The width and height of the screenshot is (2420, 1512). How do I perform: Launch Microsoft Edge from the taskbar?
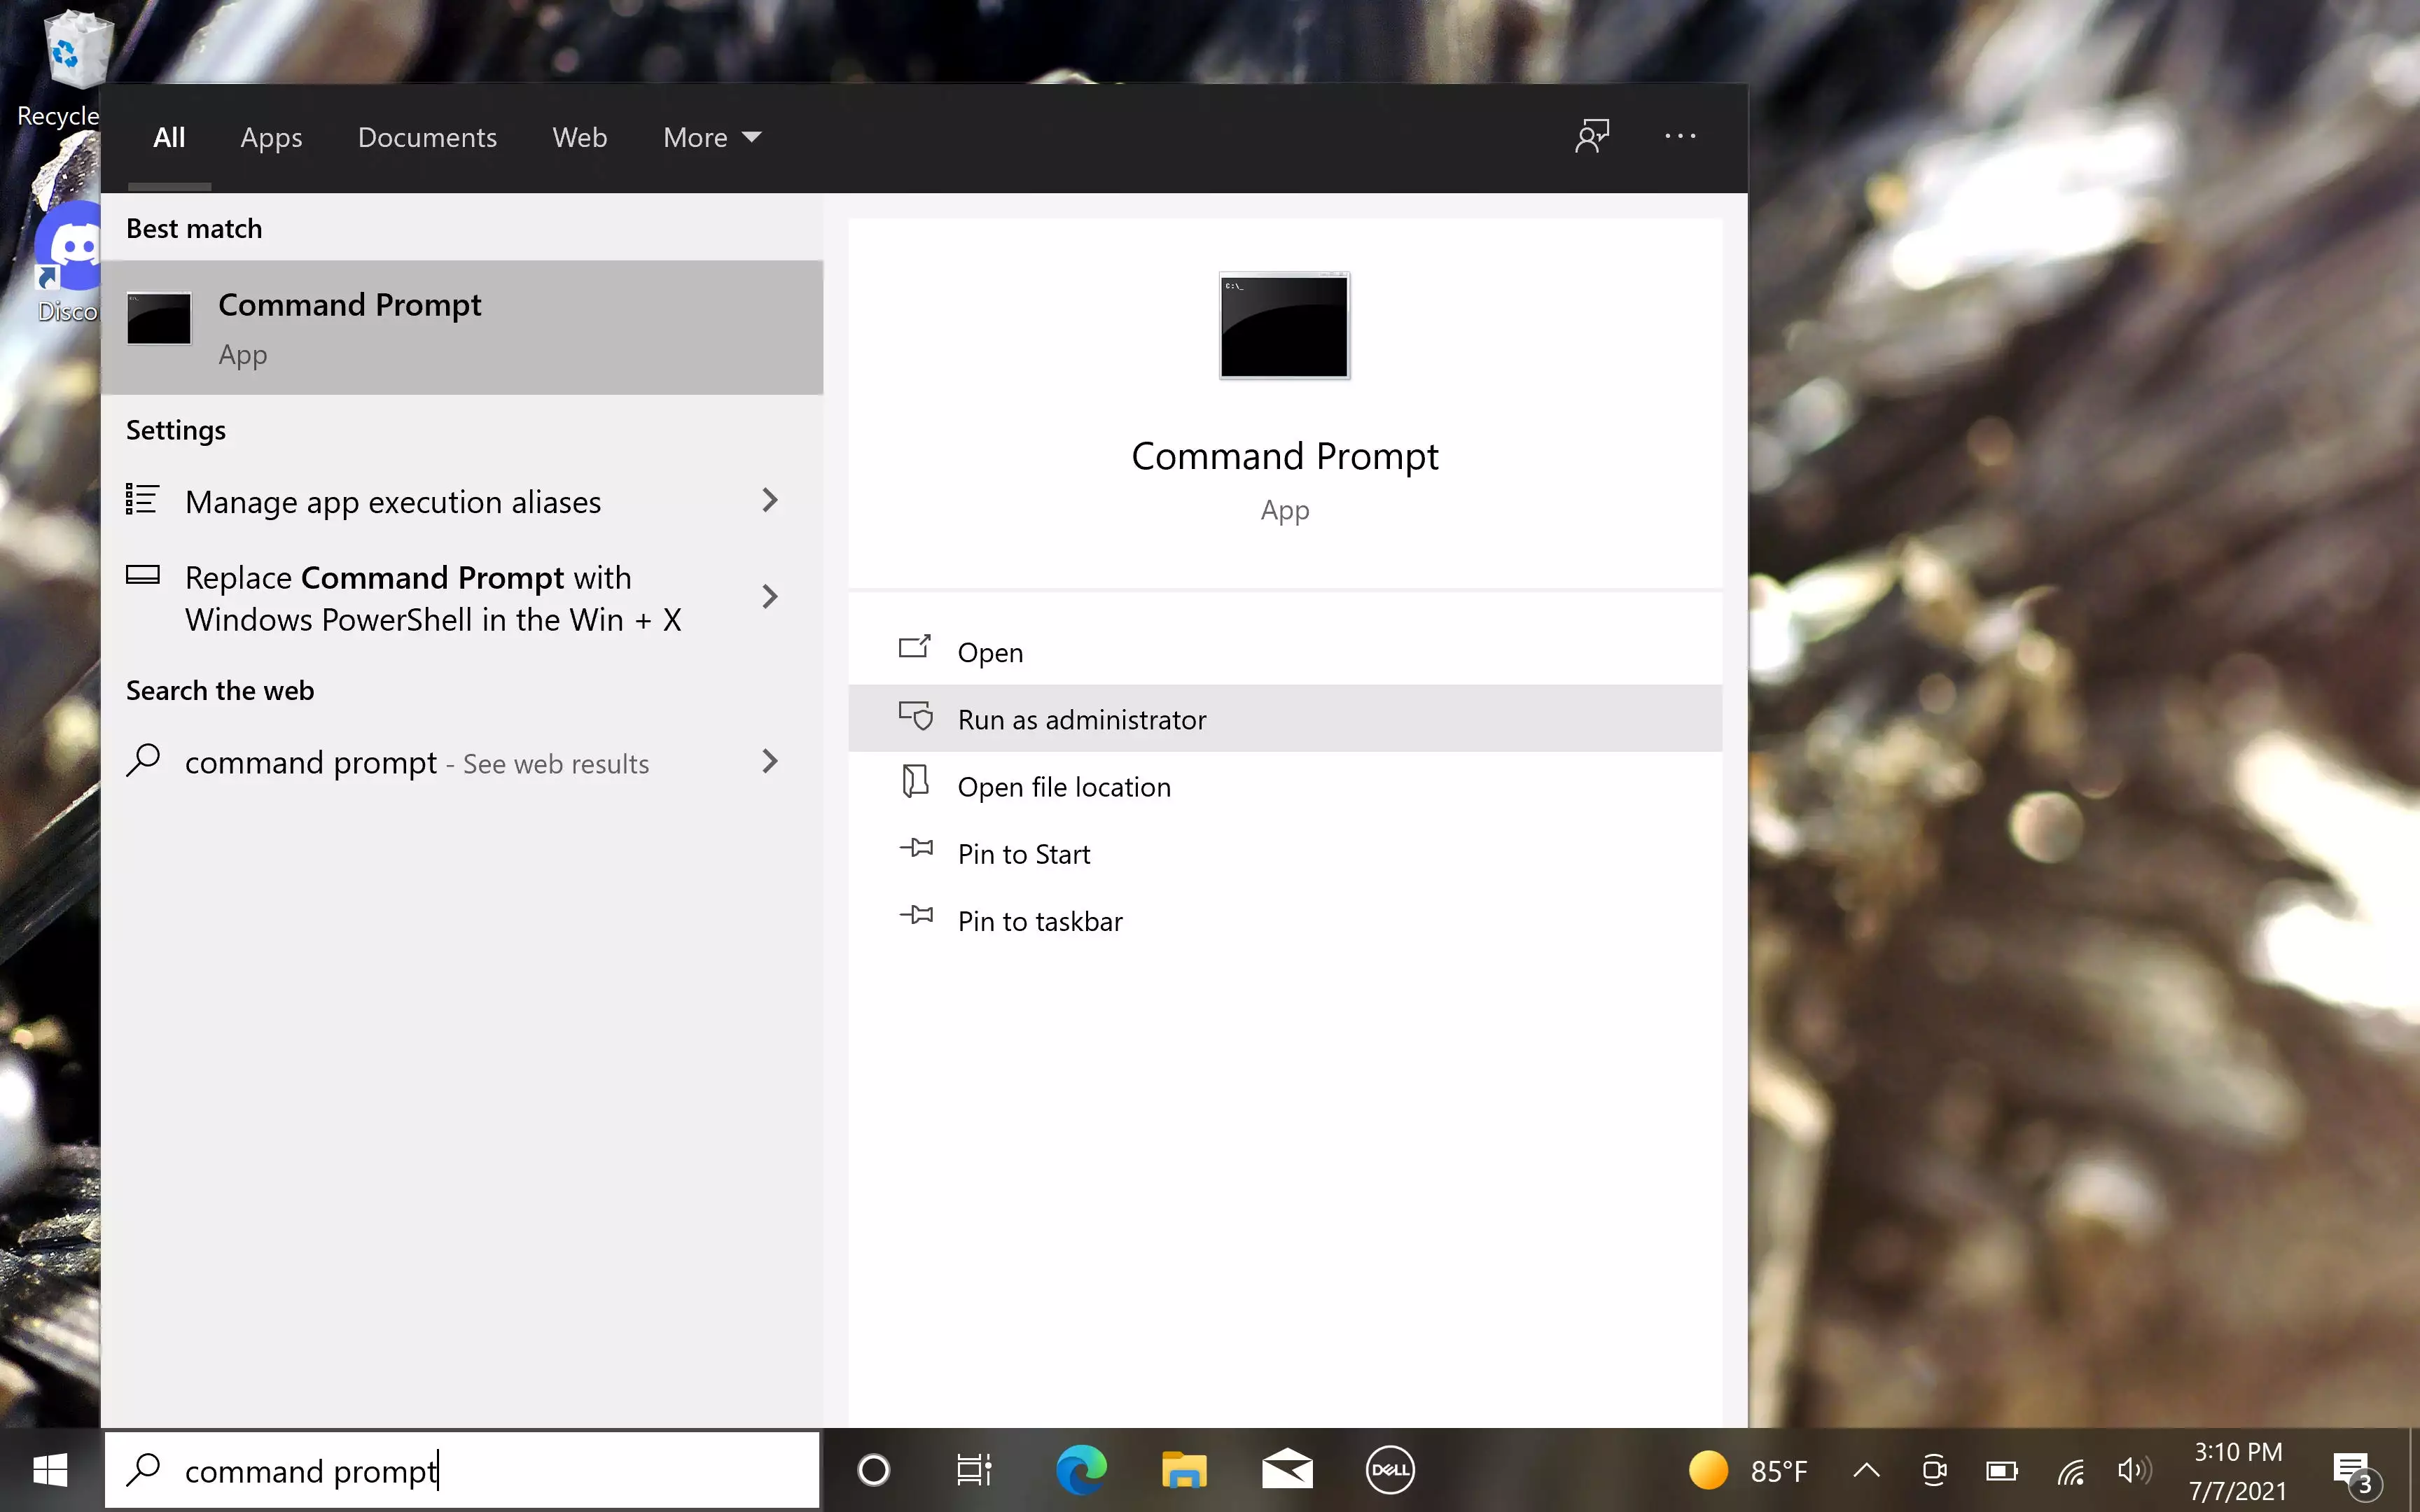coord(1081,1470)
